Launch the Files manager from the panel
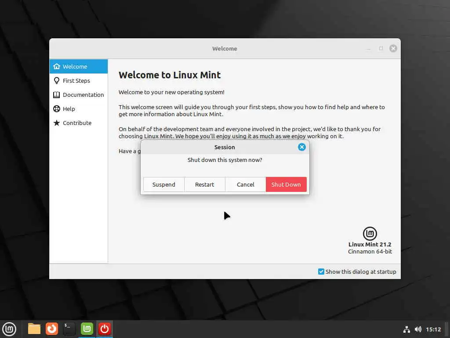Image resolution: width=450 pixels, height=338 pixels. 34,329
